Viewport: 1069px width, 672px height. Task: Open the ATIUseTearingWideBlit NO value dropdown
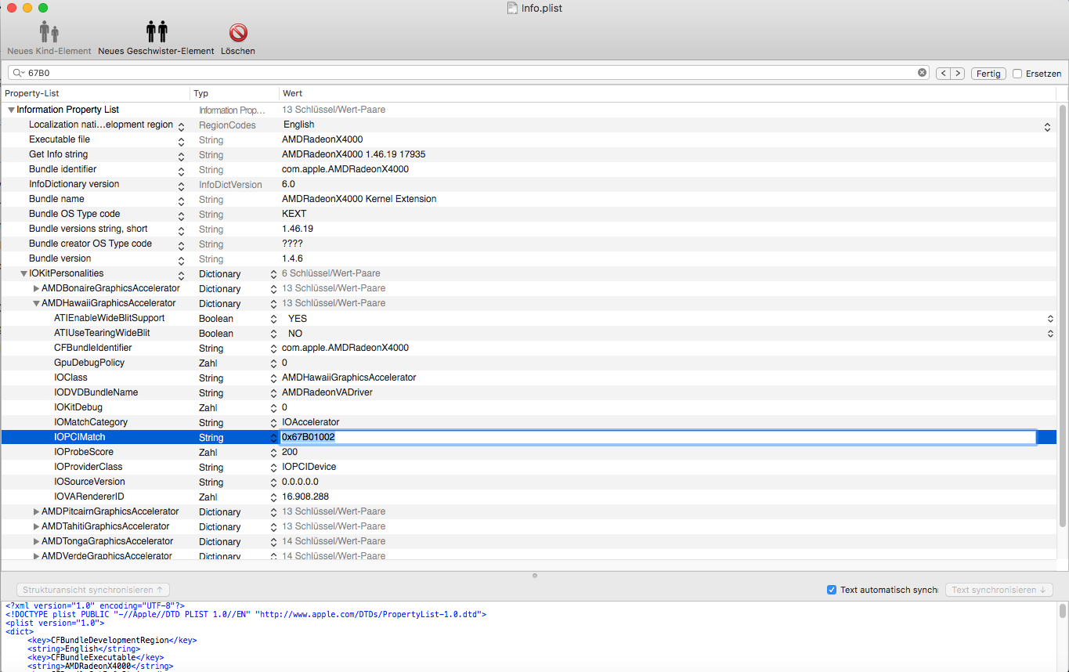pos(1050,334)
